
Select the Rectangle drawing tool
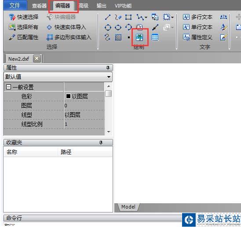click(x=128, y=17)
